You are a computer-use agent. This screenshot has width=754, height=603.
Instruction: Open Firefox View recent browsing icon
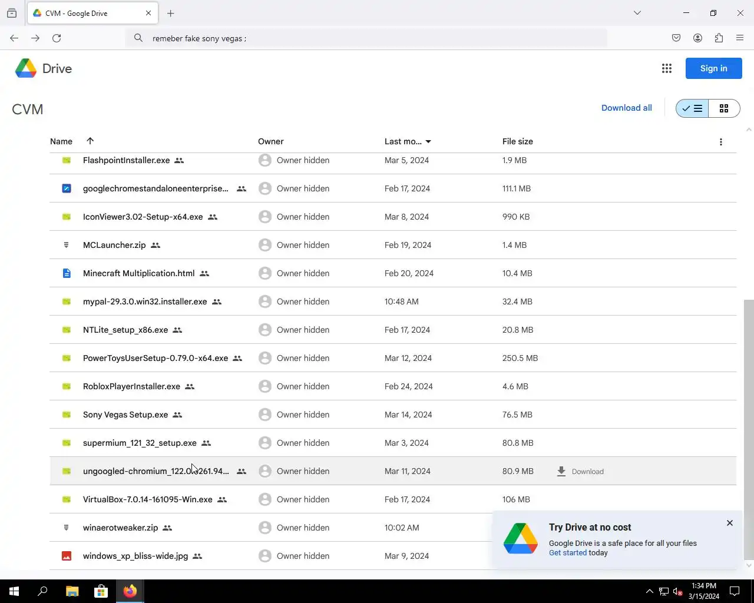coord(12,13)
